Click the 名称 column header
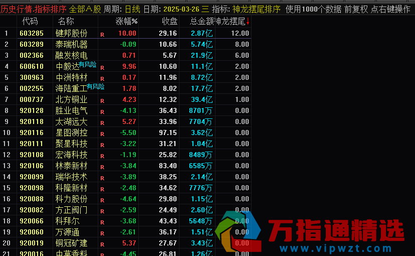Screen dimensions: 415x256 pyautogui.click(x=66, y=22)
